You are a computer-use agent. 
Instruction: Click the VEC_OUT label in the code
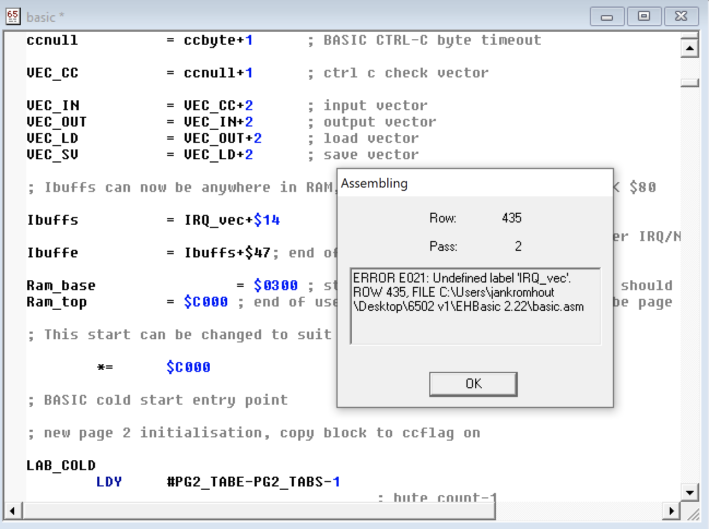point(56,122)
